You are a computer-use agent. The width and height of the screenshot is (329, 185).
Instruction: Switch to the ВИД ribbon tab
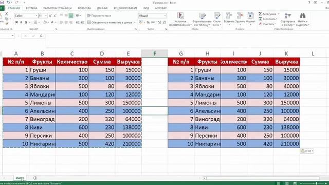point(146,8)
